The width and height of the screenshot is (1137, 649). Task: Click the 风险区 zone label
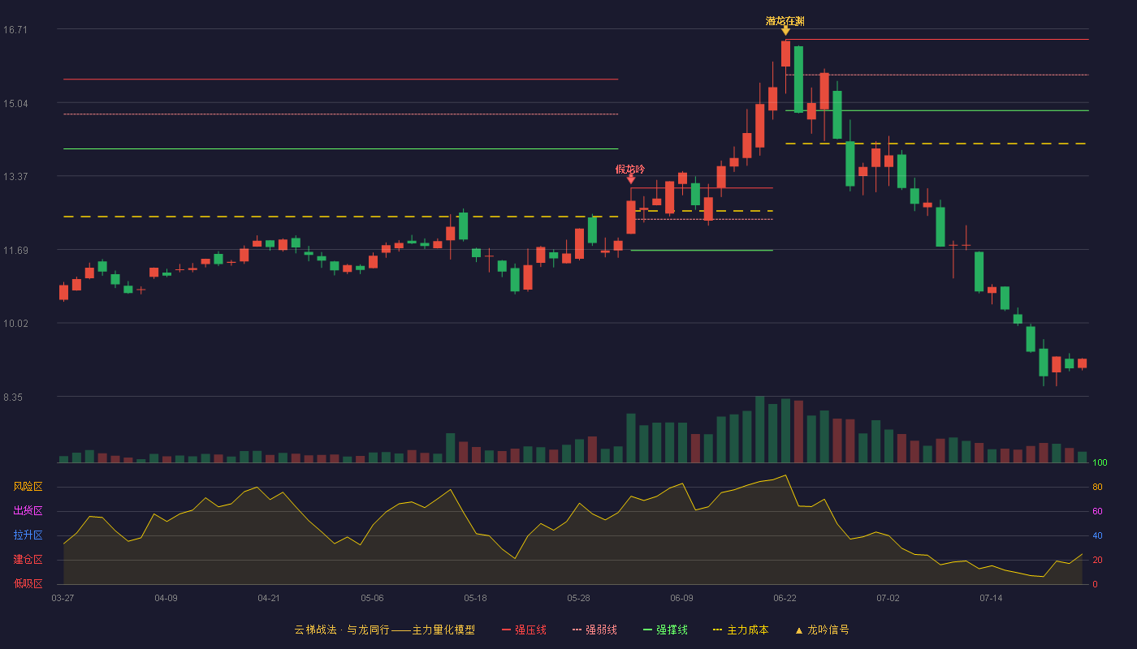coord(28,487)
